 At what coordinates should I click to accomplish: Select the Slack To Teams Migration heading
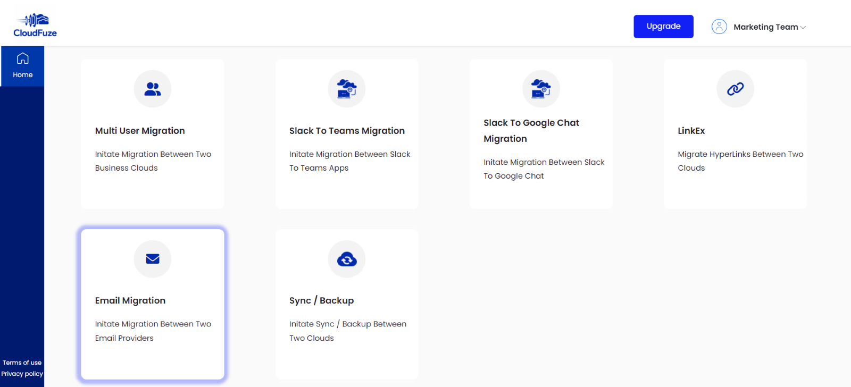point(347,131)
